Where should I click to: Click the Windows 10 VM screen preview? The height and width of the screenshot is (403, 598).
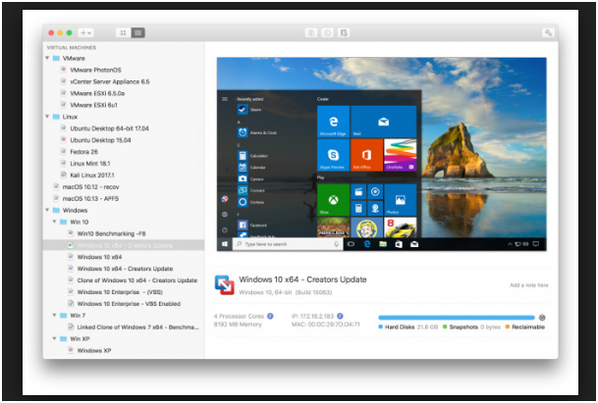pyautogui.click(x=381, y=154)
